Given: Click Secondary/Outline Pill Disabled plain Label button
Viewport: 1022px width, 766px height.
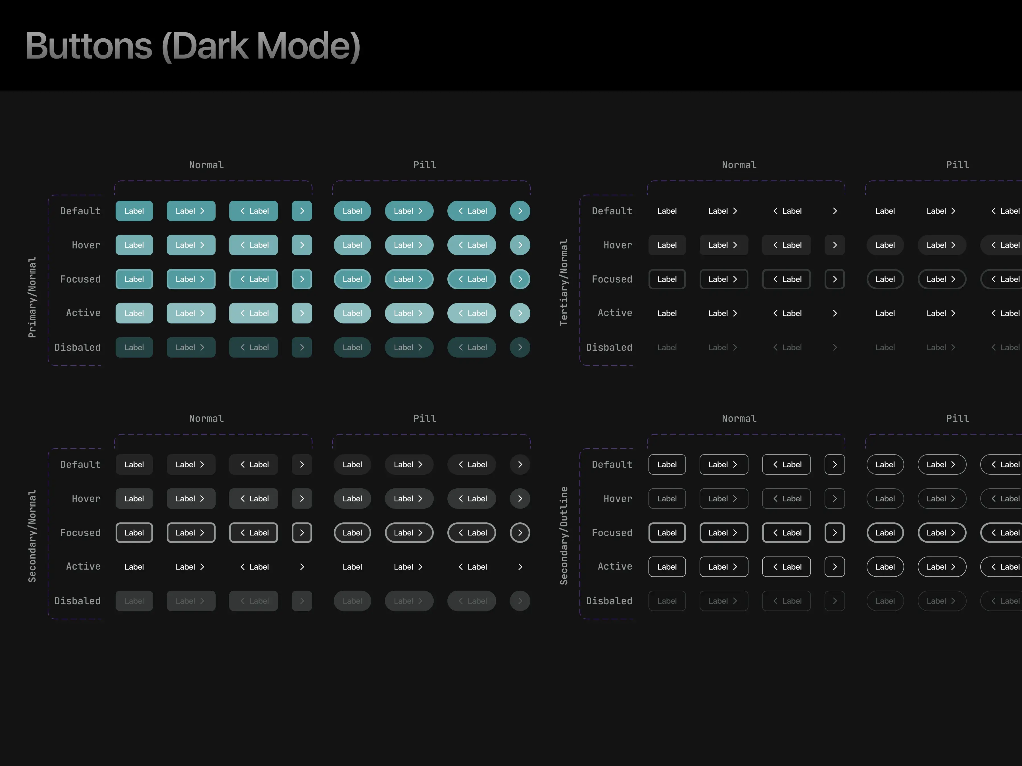Looking at the screenshot, I should coord(885,601).
